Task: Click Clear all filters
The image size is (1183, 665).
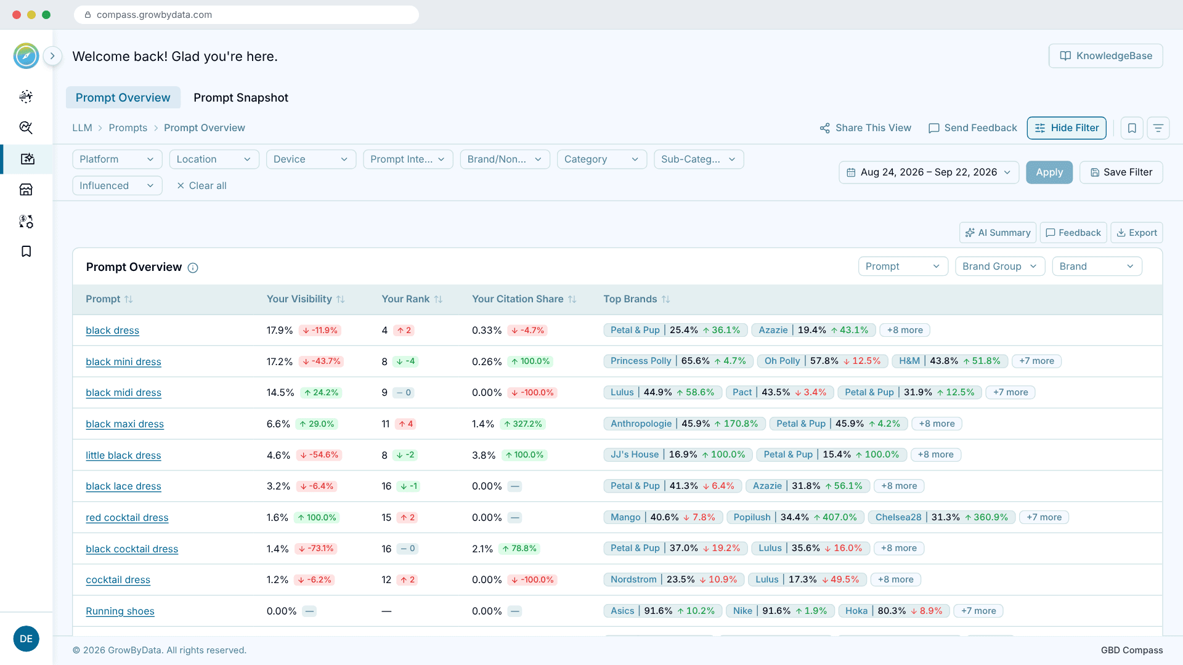Action: point(201,185)
